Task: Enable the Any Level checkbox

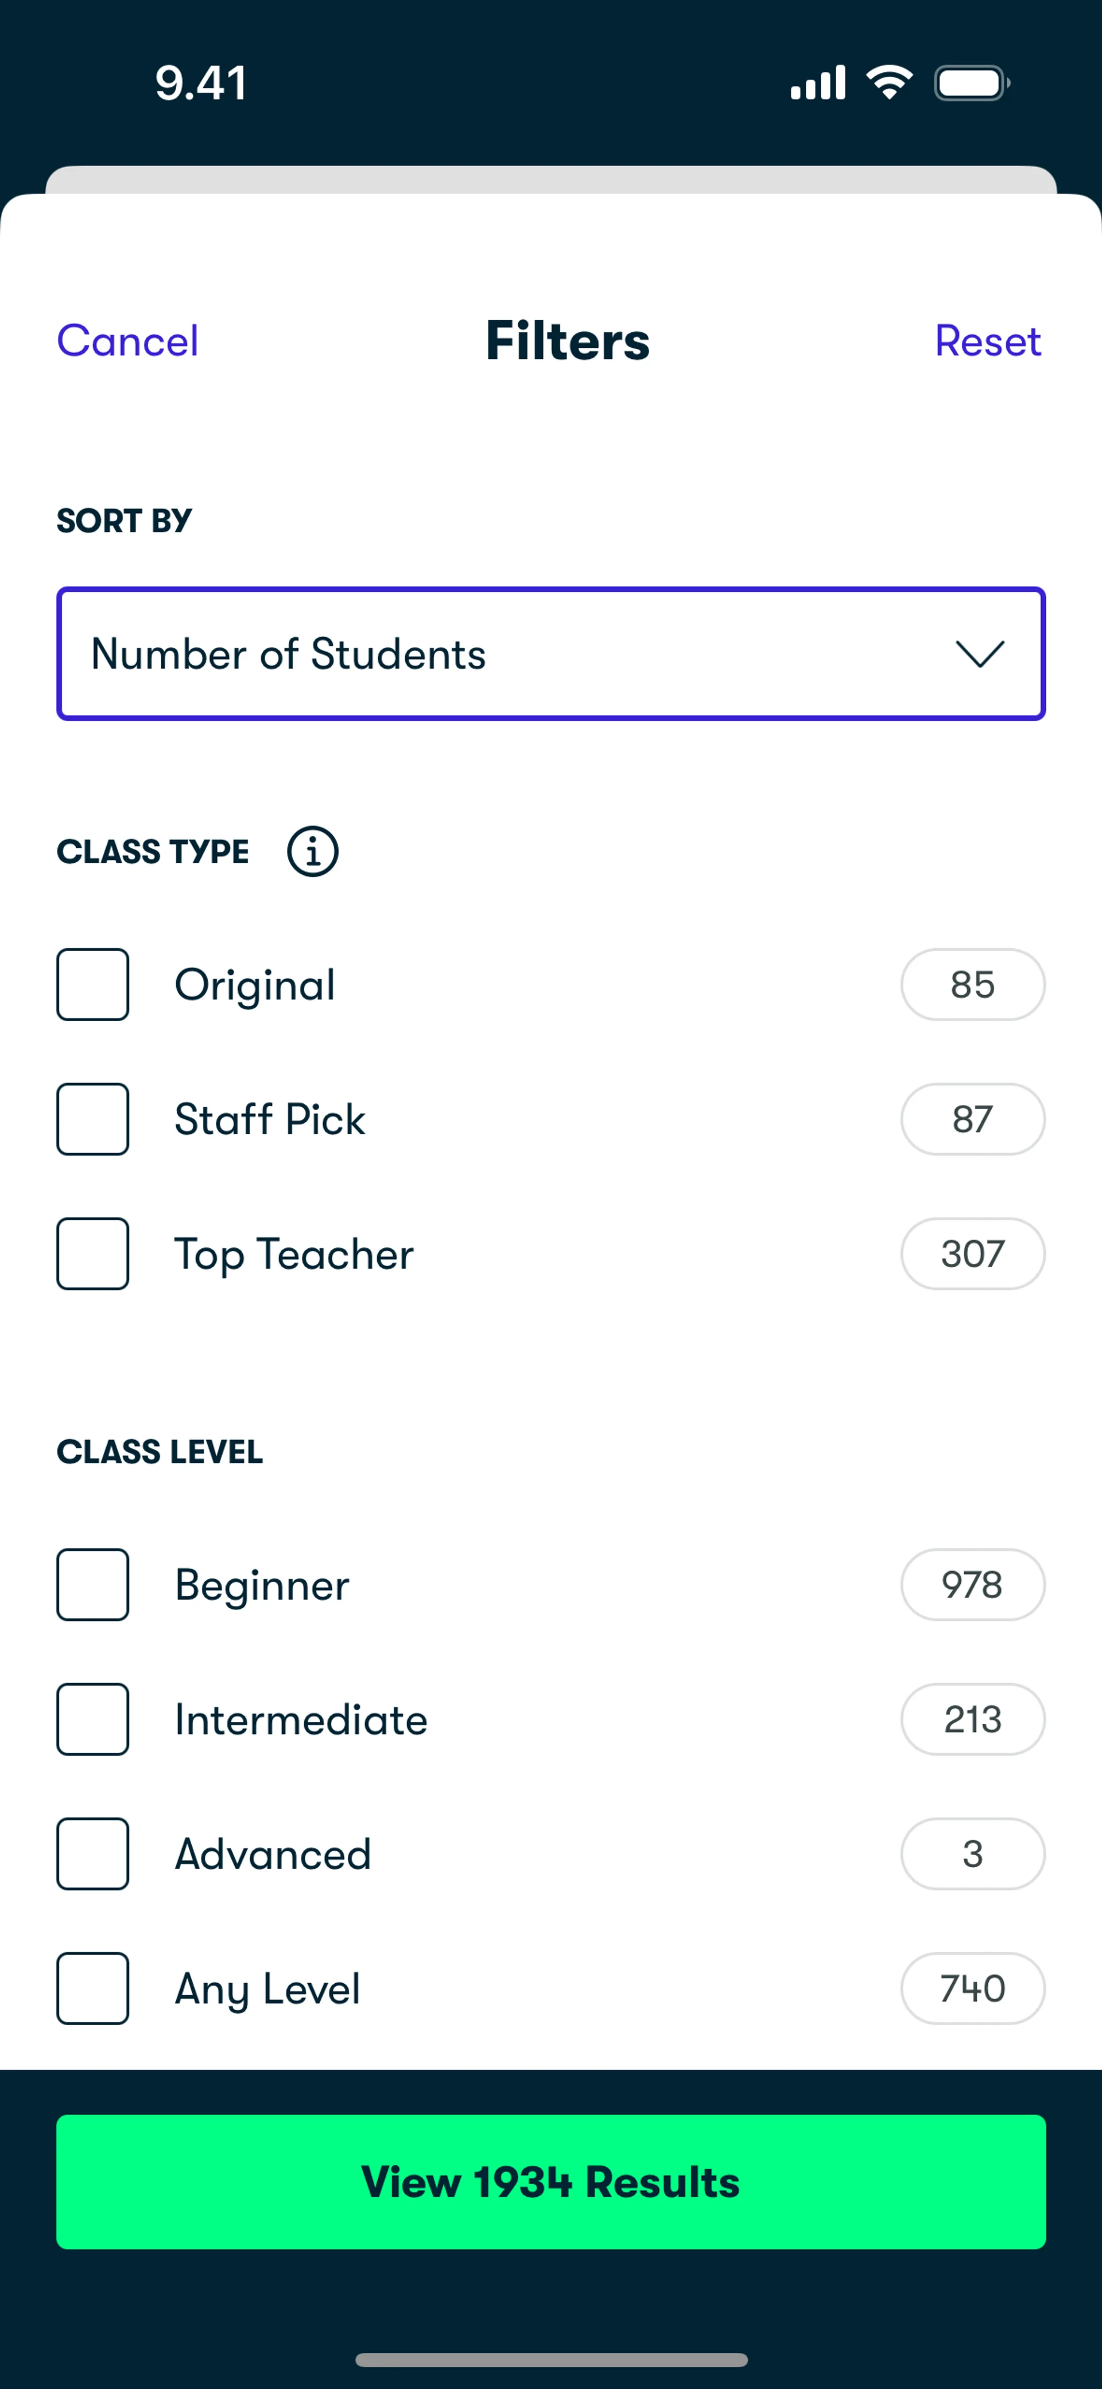Action: (x=93, y=1988)
